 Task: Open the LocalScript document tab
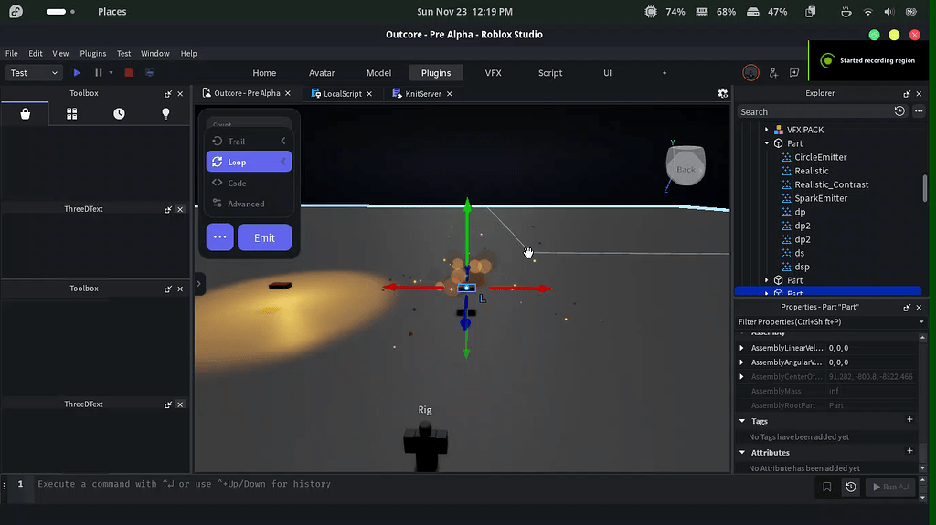click(x=343, y=94)
